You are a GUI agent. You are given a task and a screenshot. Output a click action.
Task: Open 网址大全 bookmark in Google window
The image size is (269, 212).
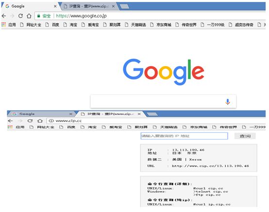coord(31,25)
